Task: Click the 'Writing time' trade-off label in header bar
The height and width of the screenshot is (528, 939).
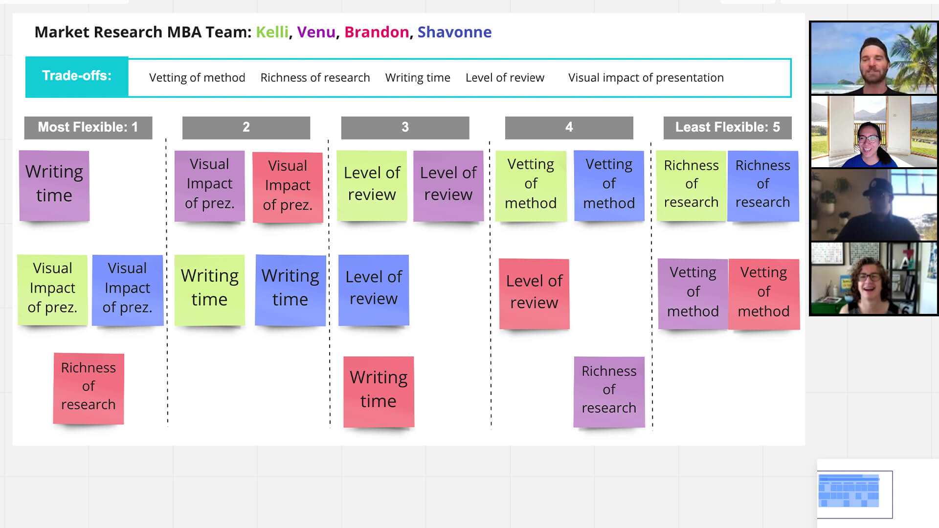Action: pyautogui.click(x=418, y=77)
